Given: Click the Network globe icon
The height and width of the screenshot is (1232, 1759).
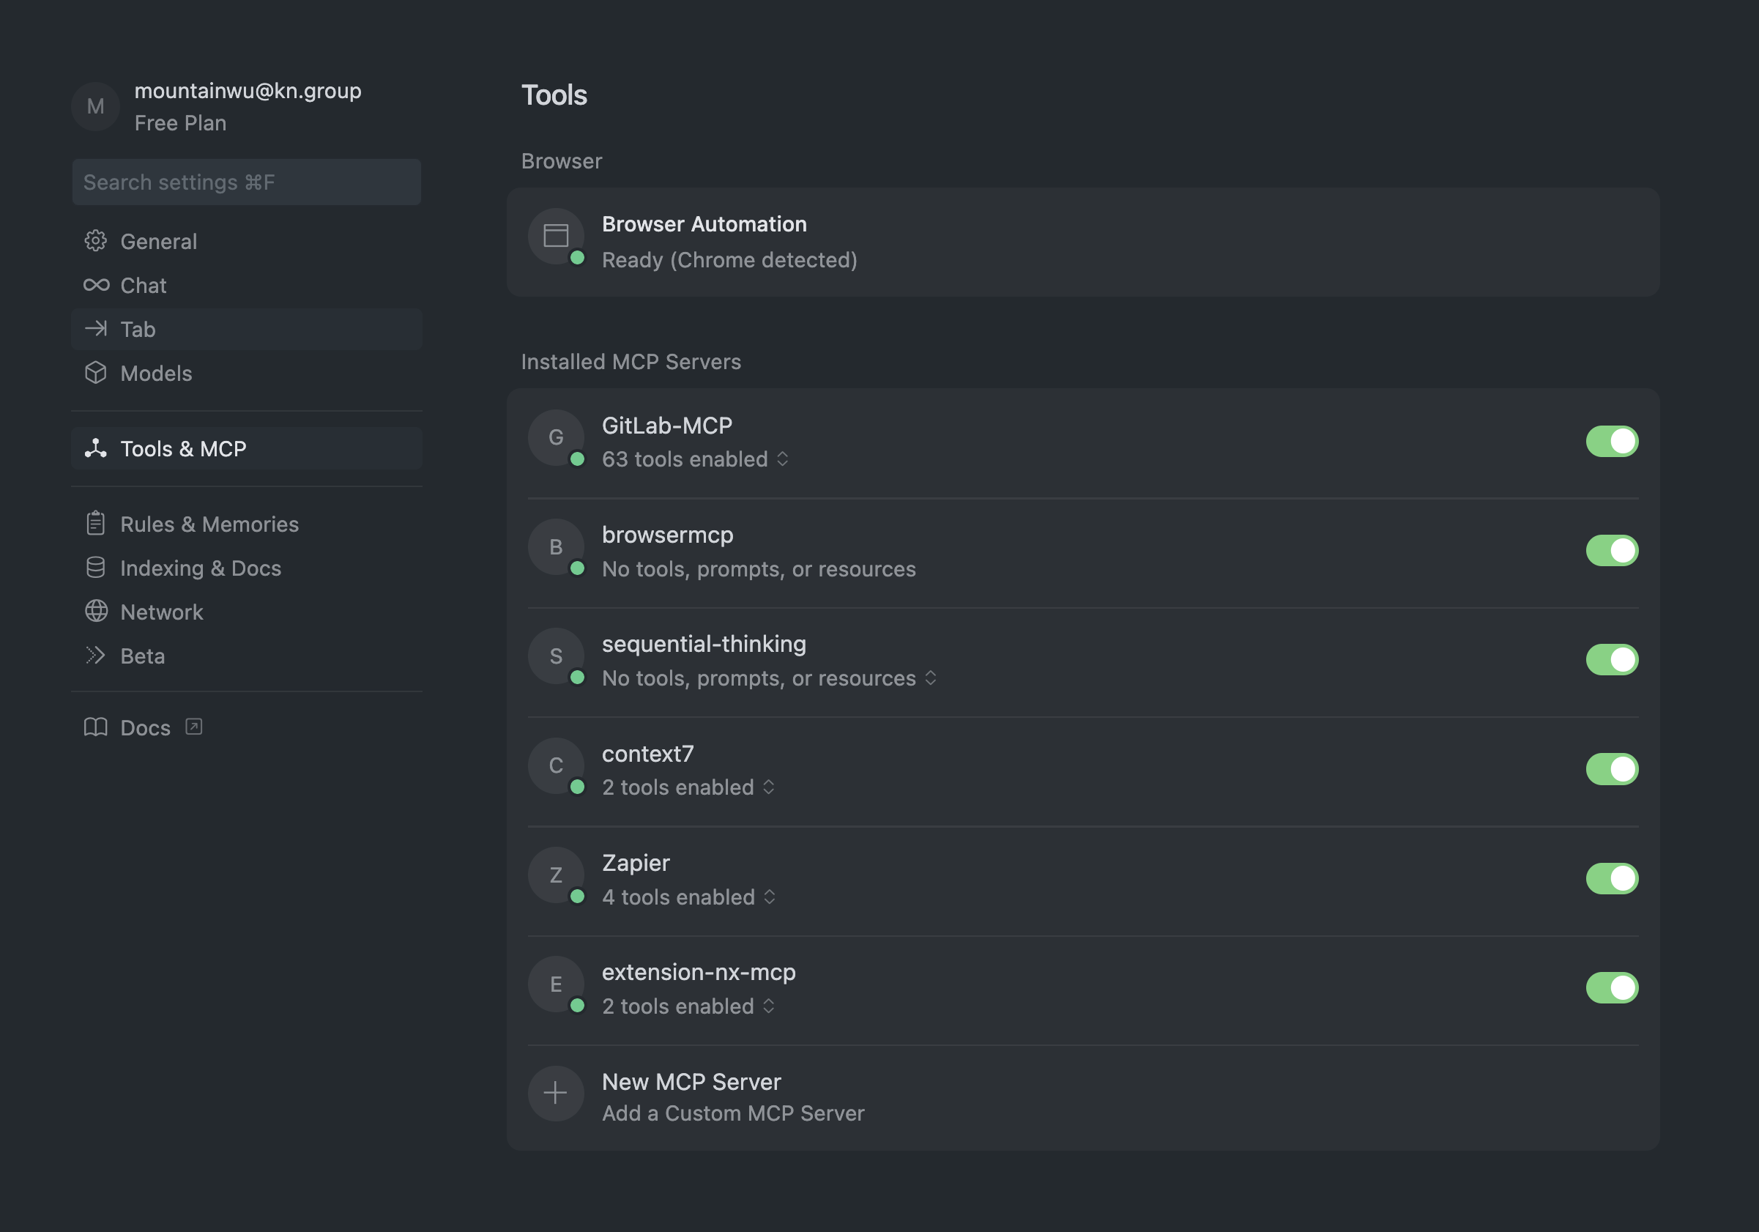Looking at the screenshot, I should [96, 612].
